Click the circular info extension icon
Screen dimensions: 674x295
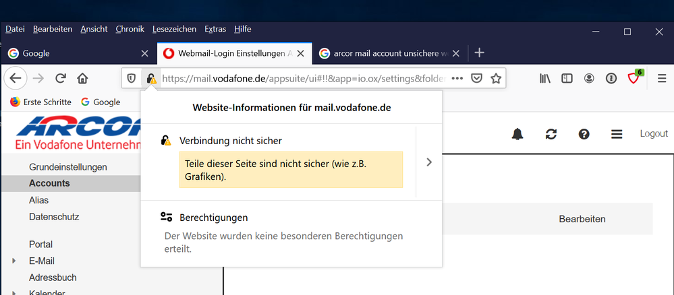pos(611,79)
